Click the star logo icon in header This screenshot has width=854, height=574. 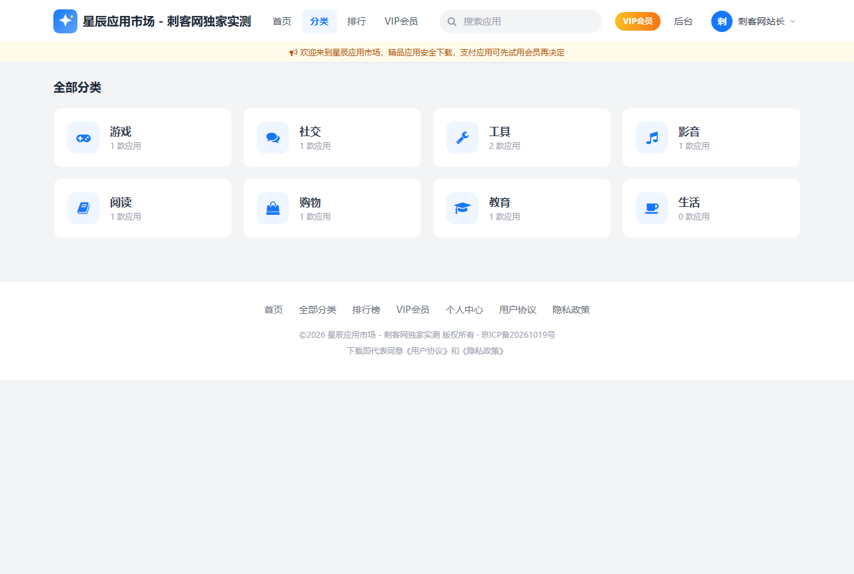65,21
